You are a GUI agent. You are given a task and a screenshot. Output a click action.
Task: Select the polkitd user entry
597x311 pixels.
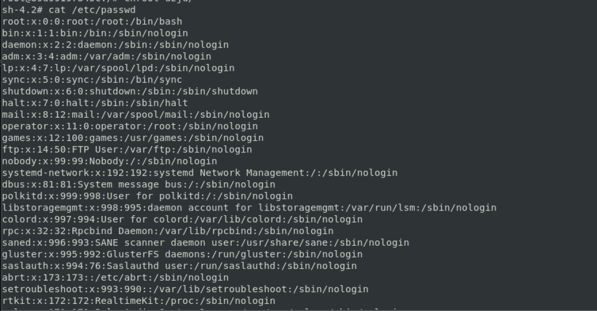click(148, 196)
